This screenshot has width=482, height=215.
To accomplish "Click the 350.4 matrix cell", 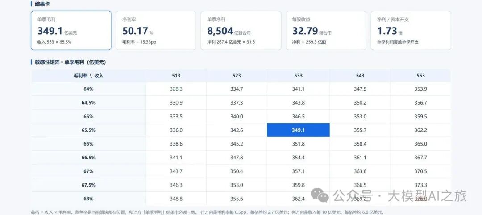I will pos(237,171).
